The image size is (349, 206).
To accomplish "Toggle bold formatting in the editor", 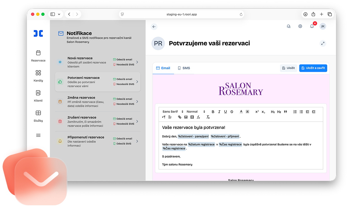I will tap(213, 112).
